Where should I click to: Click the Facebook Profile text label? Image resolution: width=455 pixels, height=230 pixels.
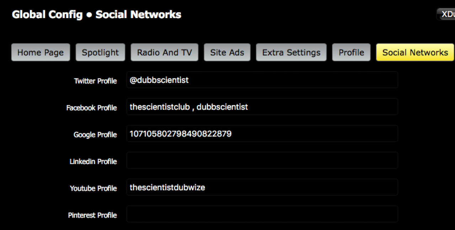click(x=91, y=108)
